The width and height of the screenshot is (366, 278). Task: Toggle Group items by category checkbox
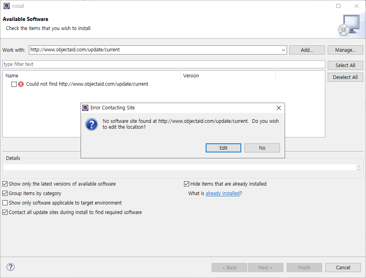[5, 193]
